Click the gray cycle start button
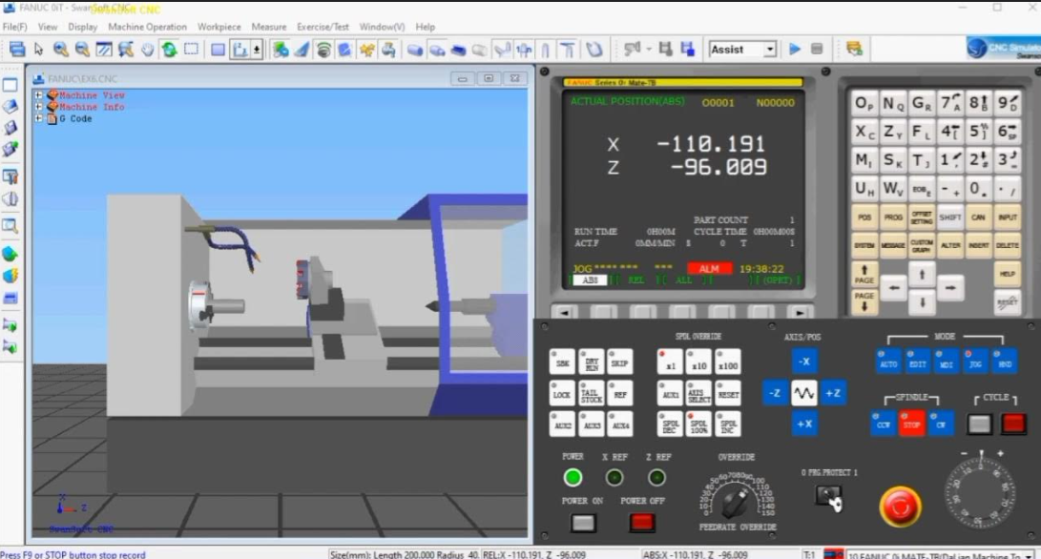 click(979, 424)
